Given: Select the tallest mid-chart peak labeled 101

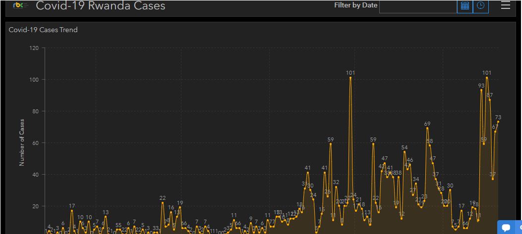Looking at the screenshot, I should (x=350, y=78).
